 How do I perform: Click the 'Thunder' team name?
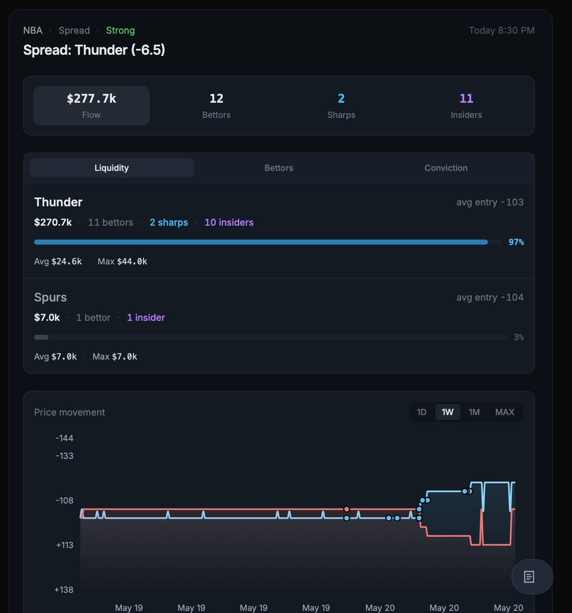point(58,202)
